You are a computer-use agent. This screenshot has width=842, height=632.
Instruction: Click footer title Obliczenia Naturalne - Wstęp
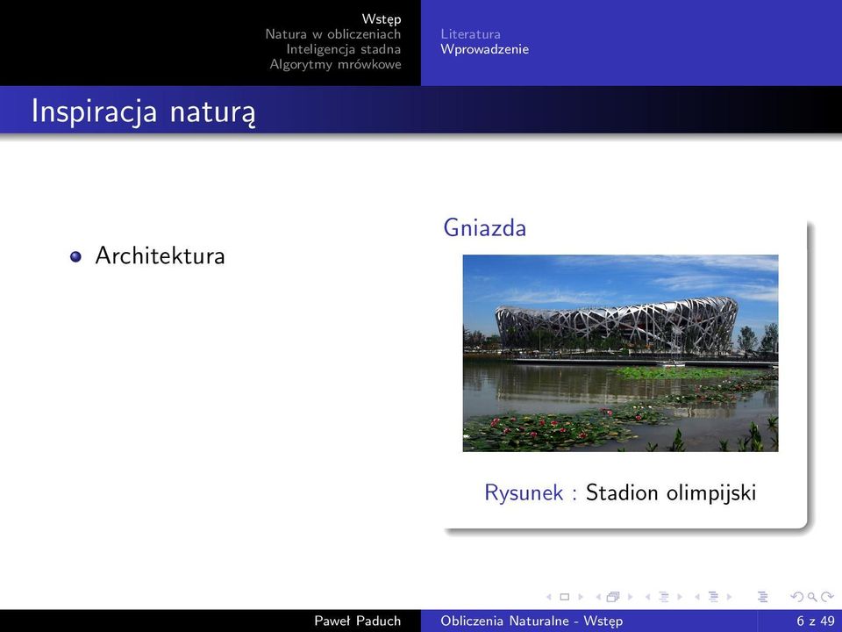pos(532,621)
